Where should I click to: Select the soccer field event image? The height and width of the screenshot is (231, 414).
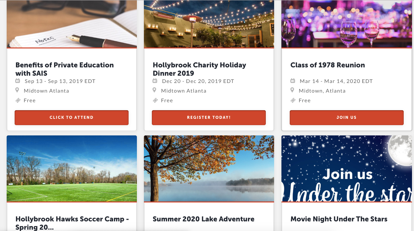(72, 168)
